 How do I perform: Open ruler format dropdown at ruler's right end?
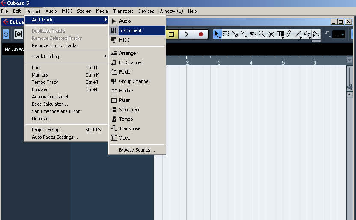(350, 60)
